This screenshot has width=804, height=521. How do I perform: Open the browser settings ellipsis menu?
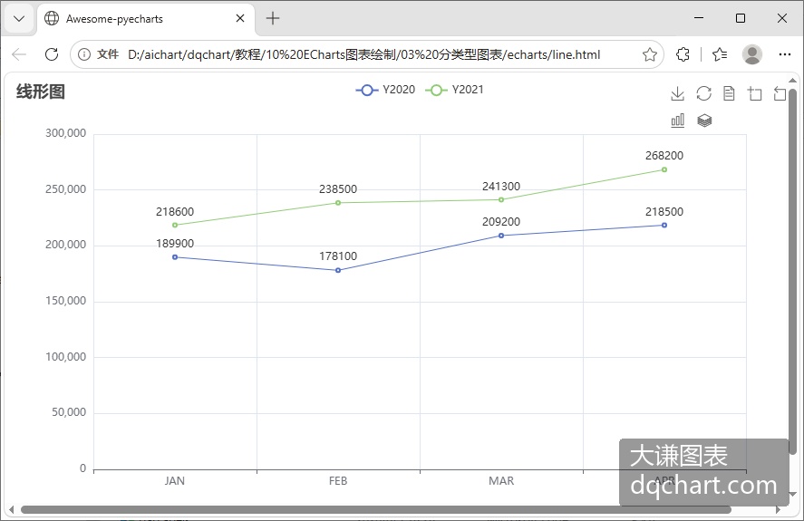(785, 54)
